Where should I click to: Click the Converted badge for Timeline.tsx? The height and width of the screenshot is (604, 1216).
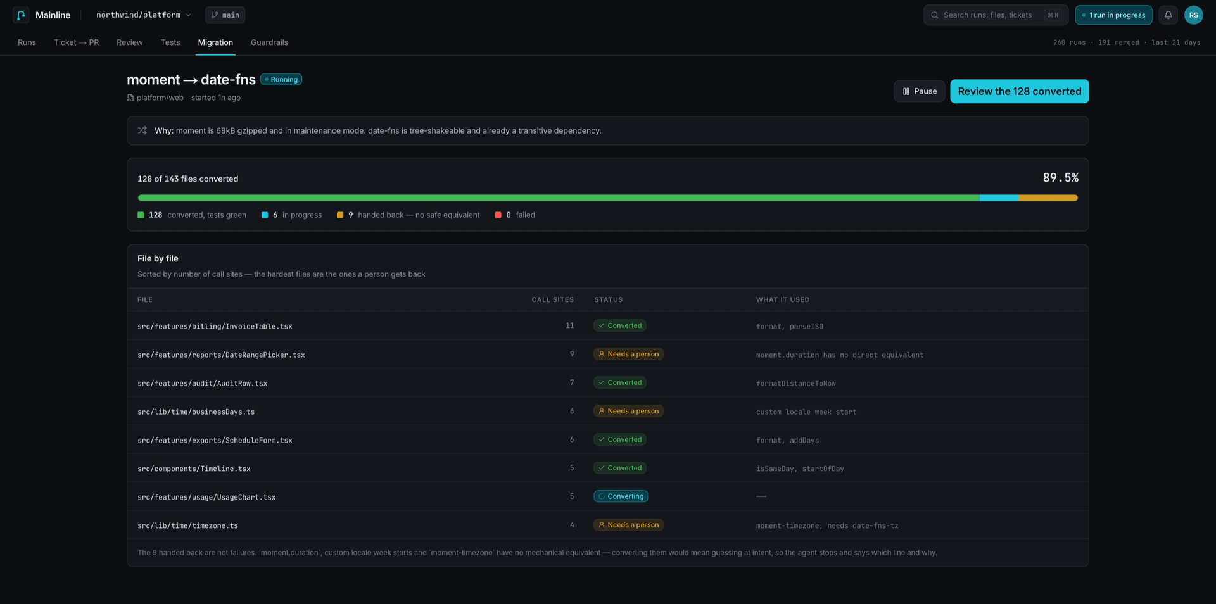tap(620, 468)
